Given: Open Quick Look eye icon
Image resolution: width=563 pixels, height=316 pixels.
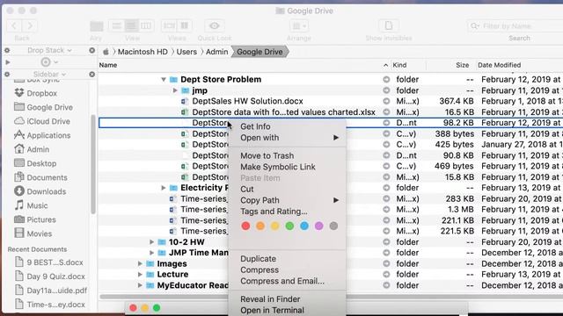Looking at the screenshot, I should pos(215,25).
